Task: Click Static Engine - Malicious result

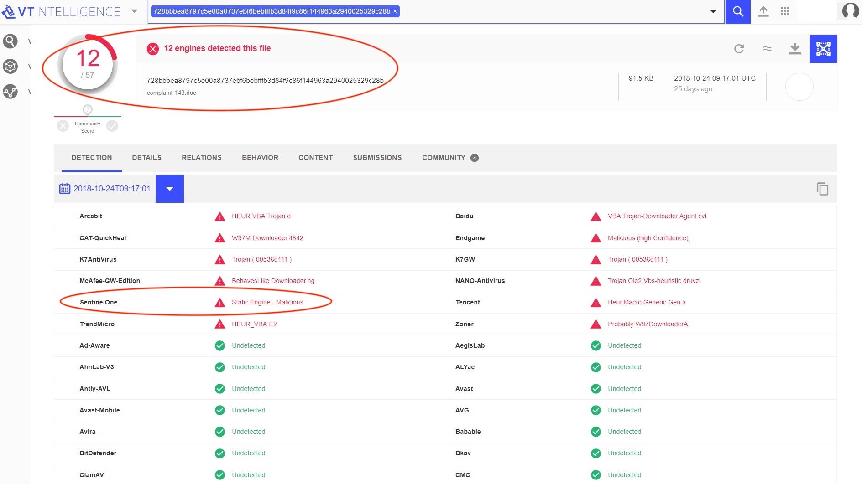Action: click(267, 302)
